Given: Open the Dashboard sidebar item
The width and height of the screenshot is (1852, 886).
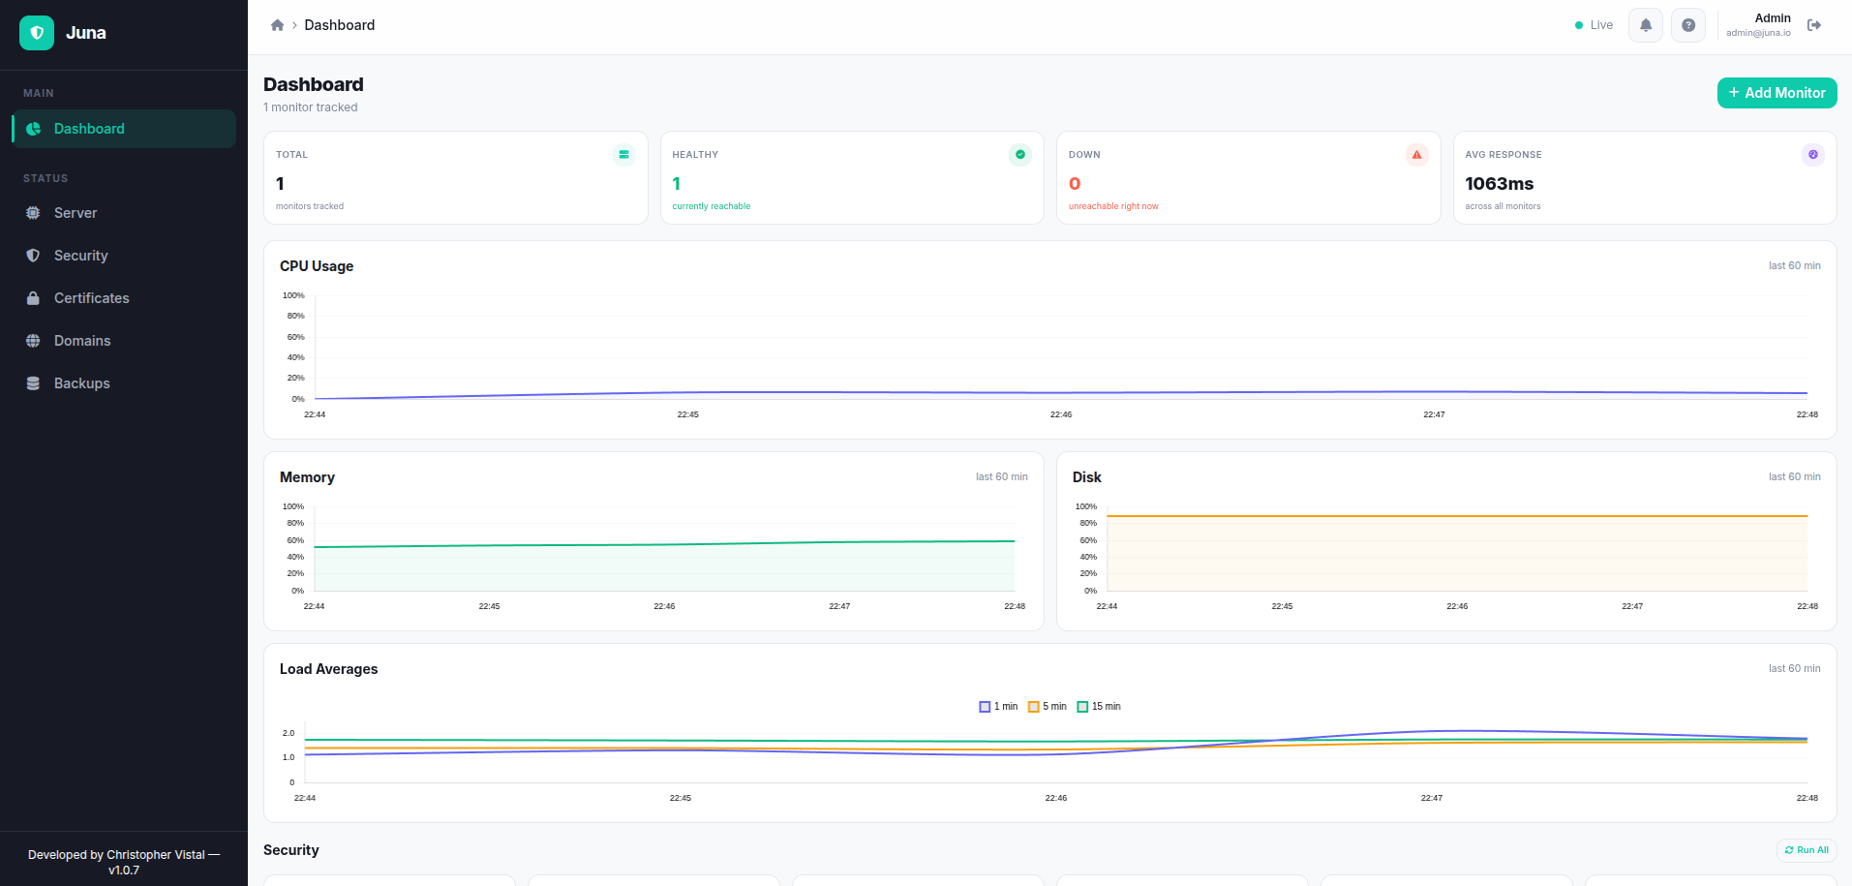Looking at the screenshot, I should (x=124, y=129).
